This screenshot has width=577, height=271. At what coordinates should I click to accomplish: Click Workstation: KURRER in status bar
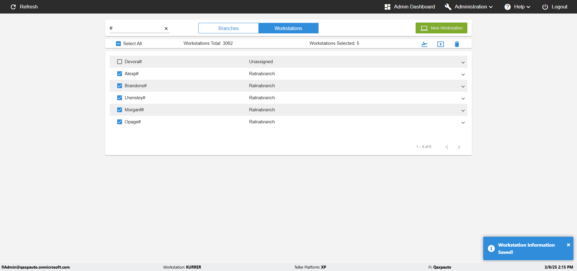click(x=182, y=267)
